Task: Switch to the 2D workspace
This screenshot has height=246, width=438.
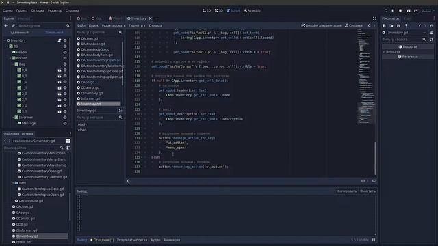Action: (207, 10)
